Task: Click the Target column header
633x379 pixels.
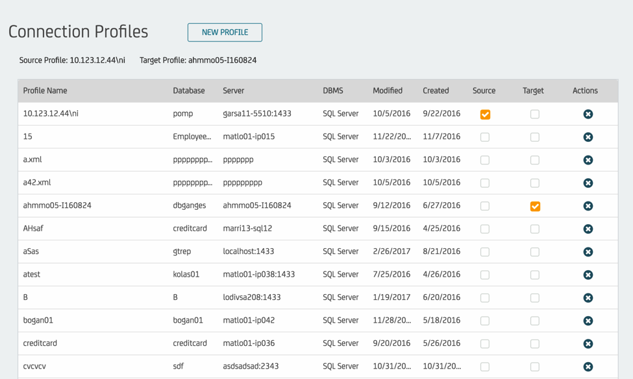Action: tap(533, 91)
